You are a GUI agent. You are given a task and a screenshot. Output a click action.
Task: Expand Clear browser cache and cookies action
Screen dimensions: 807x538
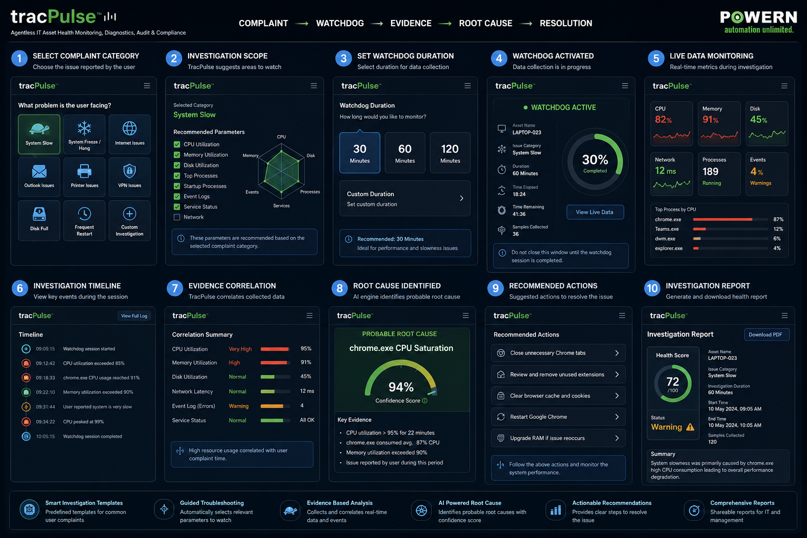tap(558, 396)
